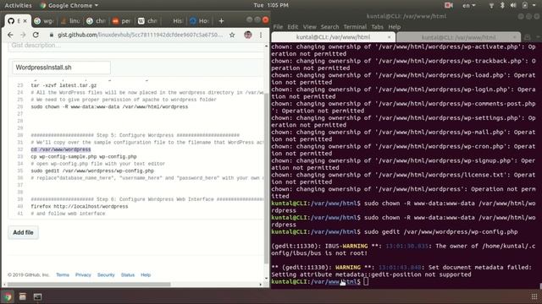542x304 pixels.
Task: Open the Status footer link
Action: pyautogui.click(x=128, y=274)
